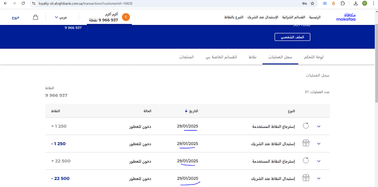Click refund icon in the +22 500 row
The width and height of the screenshot is (378, 187).
pyautogui.click(x=306, y=161)
